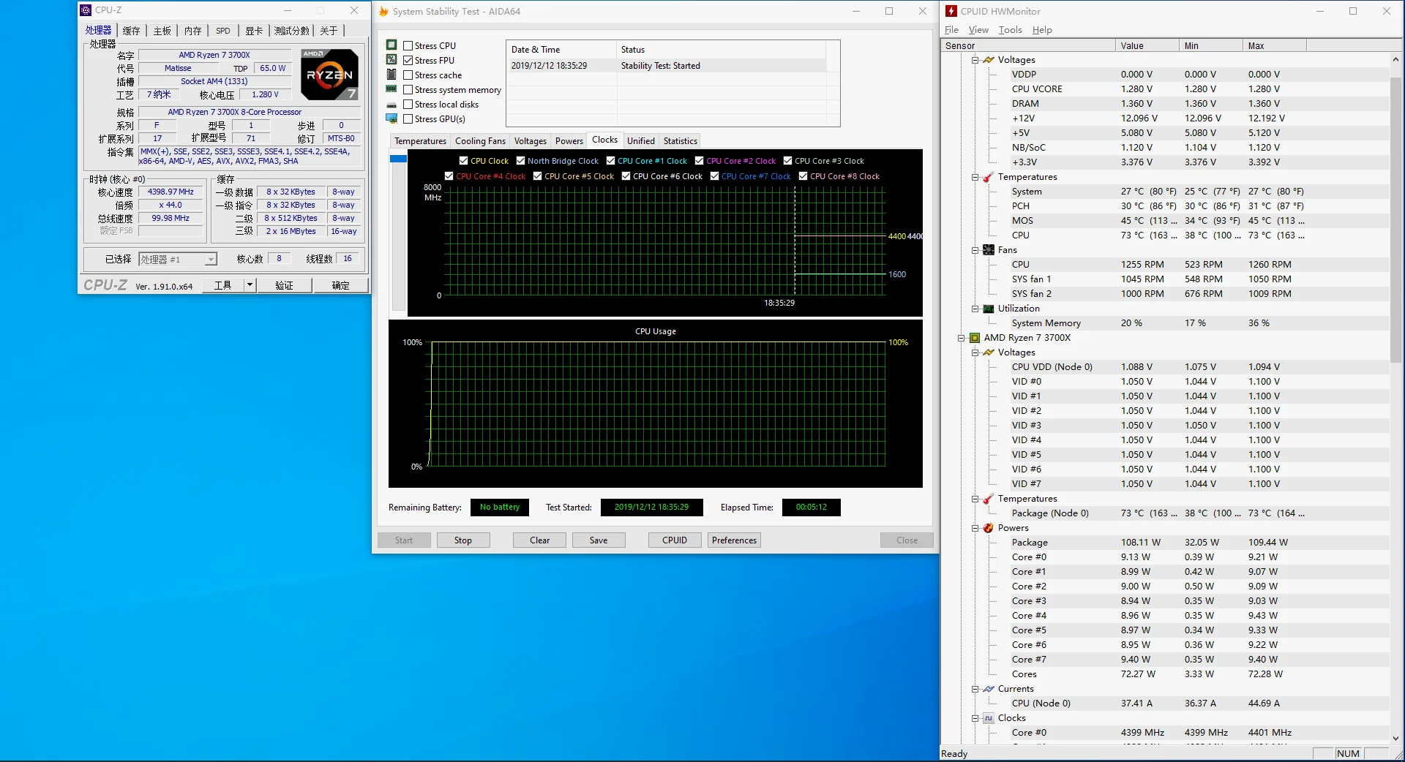This screenshot has width=1405, height=762.
Task: Click the Fans icon in HWMonitor tree
Action: [x=989, y=250]
